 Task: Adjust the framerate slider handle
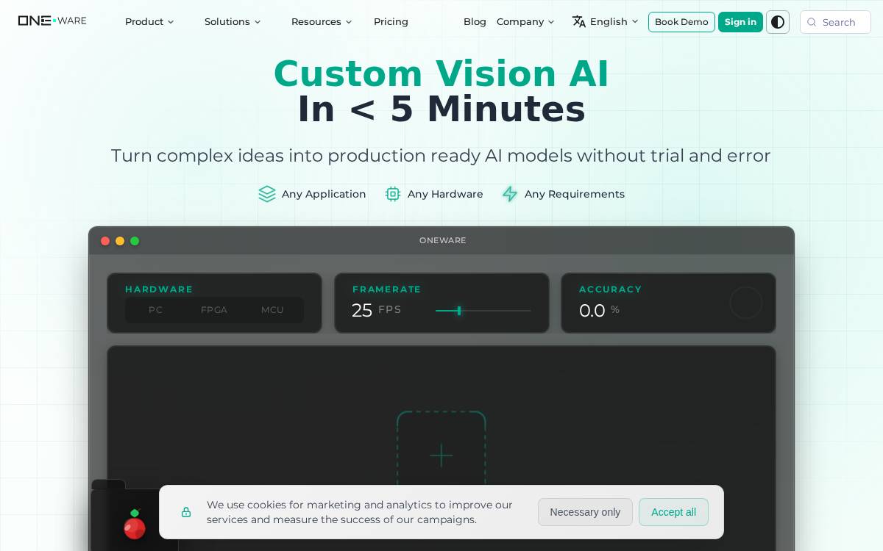coord(459,311)
